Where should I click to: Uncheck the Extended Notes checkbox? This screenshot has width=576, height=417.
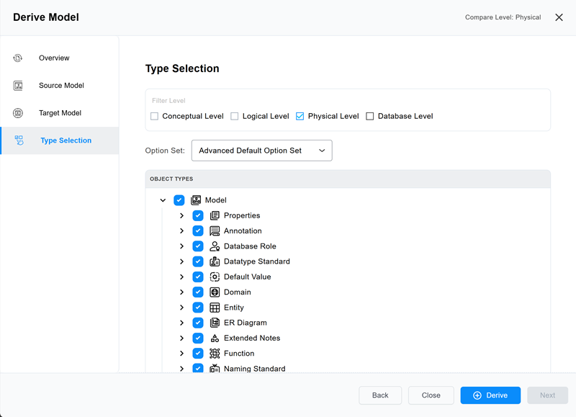197,338
